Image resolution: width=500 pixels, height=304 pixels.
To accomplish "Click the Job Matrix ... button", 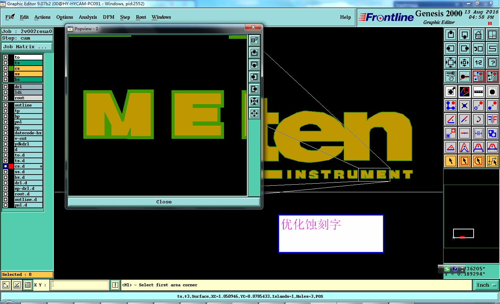I will pos(27,47).
